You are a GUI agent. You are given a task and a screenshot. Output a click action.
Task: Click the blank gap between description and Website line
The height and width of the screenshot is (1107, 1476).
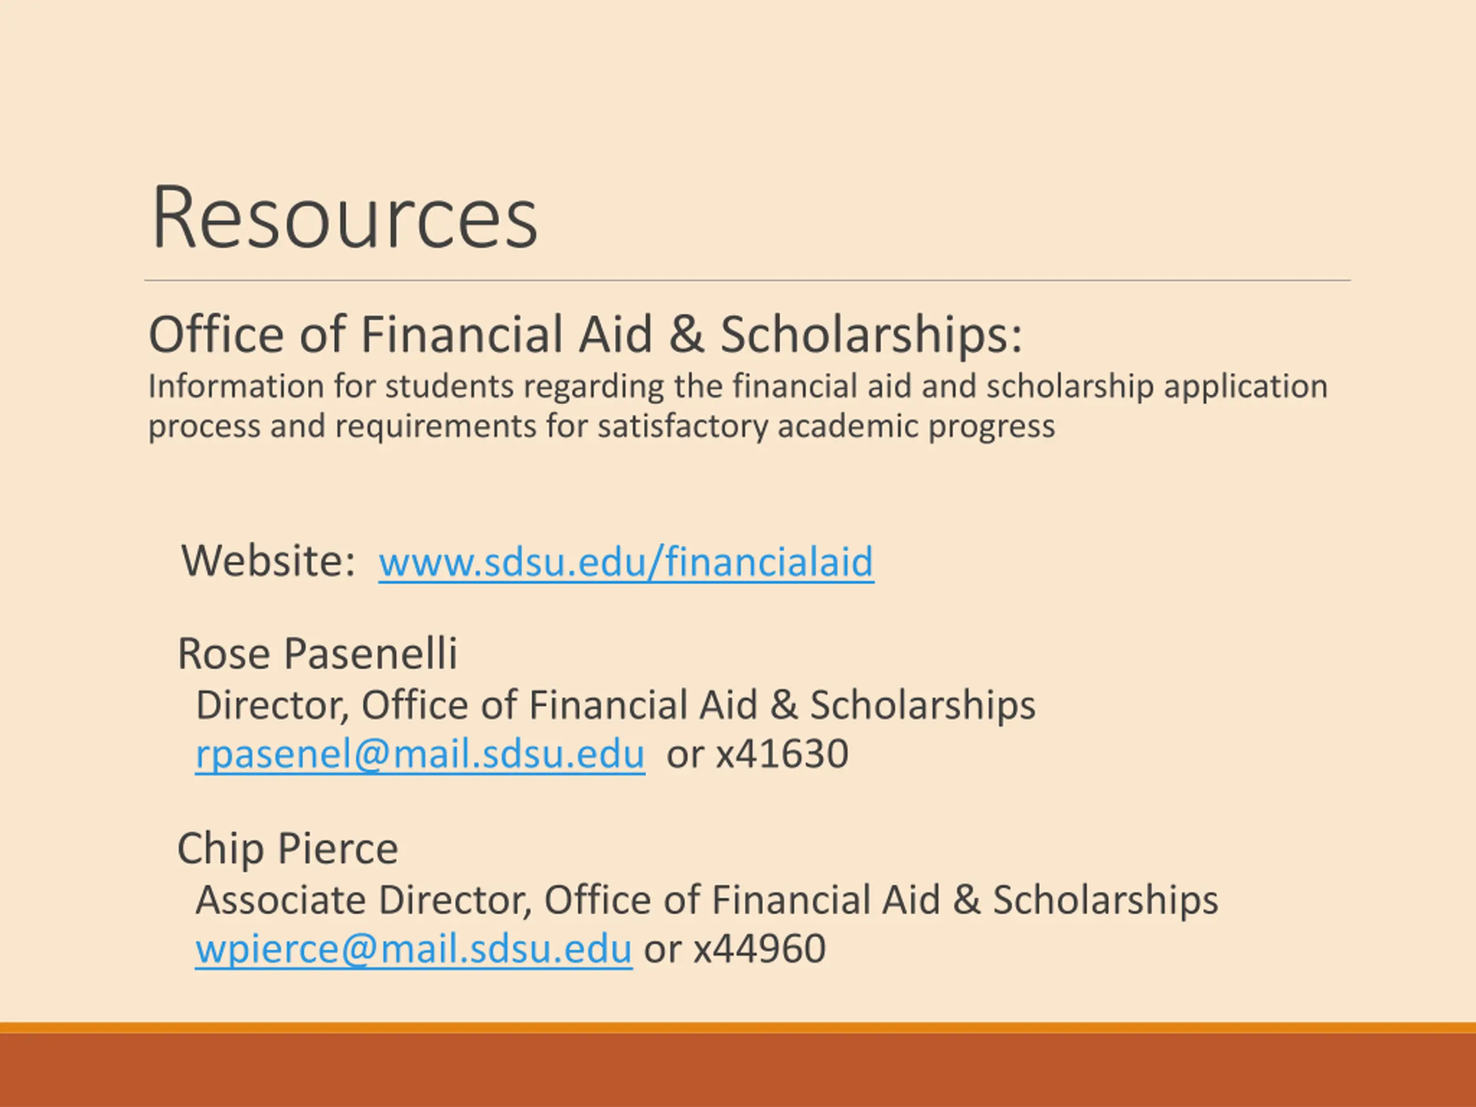coord(738,491)
